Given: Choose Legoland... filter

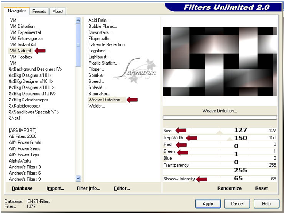Looking at the screenshot, I should (99, 51).
